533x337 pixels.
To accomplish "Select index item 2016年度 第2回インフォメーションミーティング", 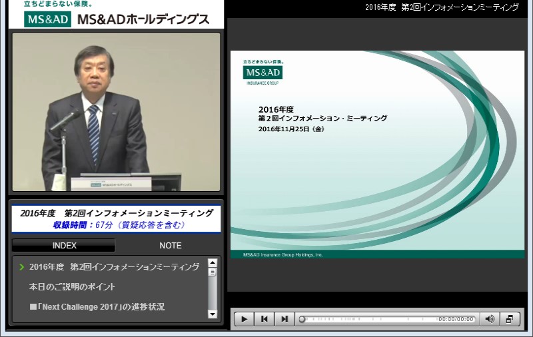I will pos(114,267).
